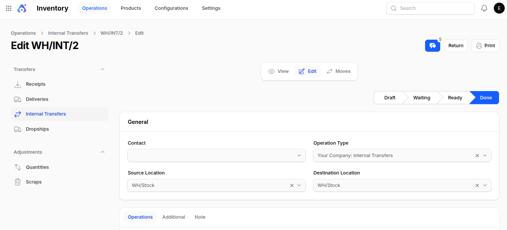Image resolution: width=507 pixels, height=230 pixels.
Task: Click the Receipts download icon in sidebar
Action: pyautogui.click(x=18, y=84)
